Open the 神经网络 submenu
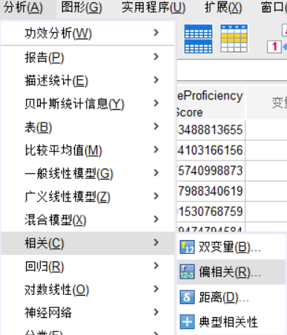 tap(88, 313)
